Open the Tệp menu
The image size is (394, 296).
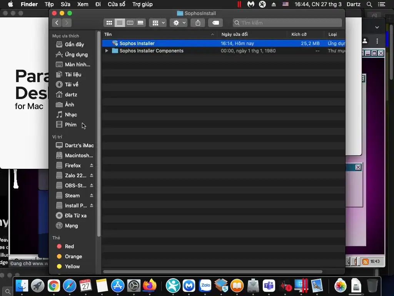pos(49,4)
